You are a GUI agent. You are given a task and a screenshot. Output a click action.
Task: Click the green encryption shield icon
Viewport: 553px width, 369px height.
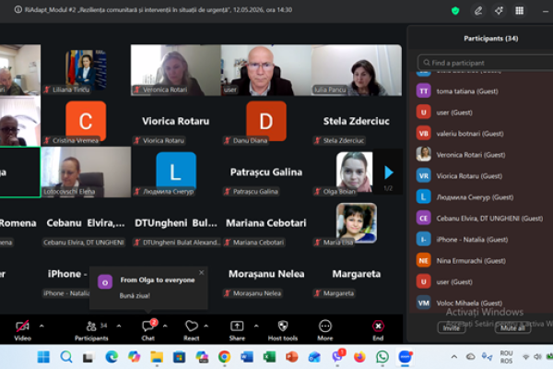tap(455, 10)
